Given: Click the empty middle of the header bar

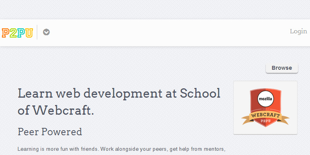Looking at the screenshot, I should tap(167, 33).
